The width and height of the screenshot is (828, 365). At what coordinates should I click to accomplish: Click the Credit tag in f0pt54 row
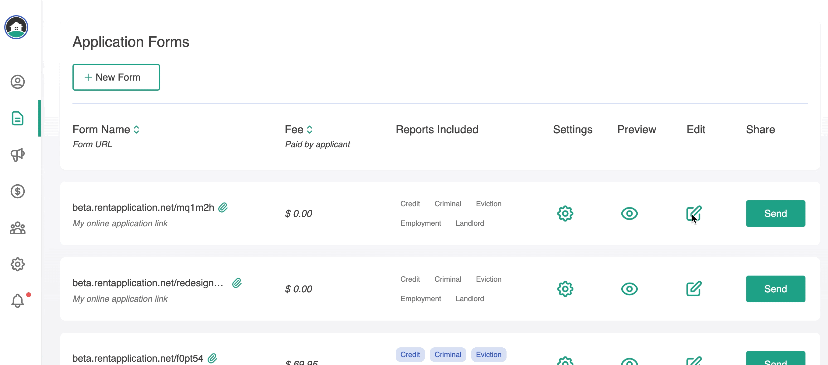tap(410, 355)
